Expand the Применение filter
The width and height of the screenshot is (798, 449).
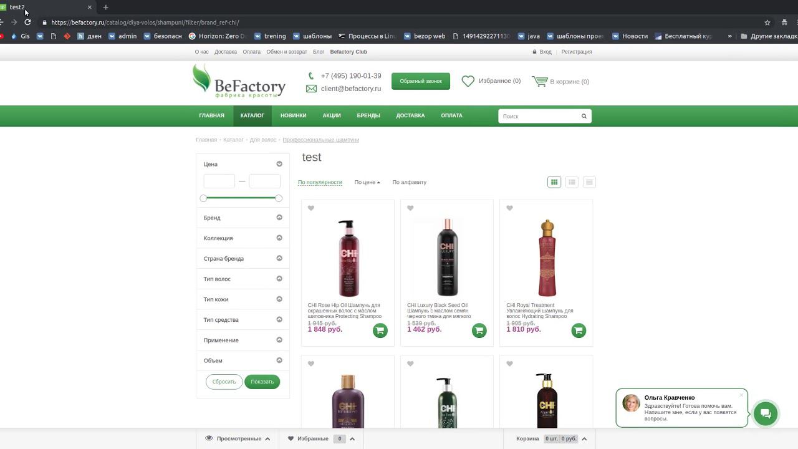click(x=279, y=340)
